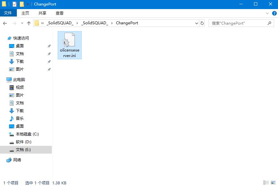Open dropdown arrow before ChangePort breadcrumb
Viewport: 278px width, 186px height.
click(x=112, y=23)
